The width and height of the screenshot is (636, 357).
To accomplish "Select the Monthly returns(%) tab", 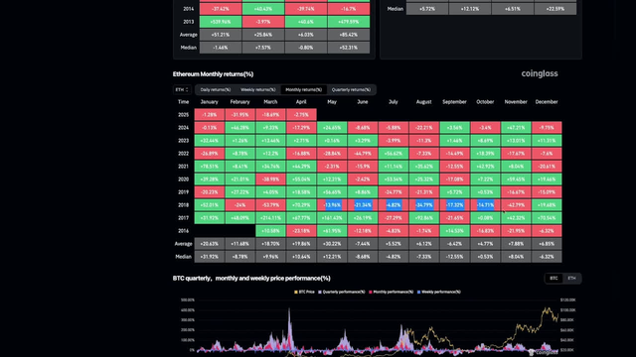I will pyautogui.click(x=303, y=90).
